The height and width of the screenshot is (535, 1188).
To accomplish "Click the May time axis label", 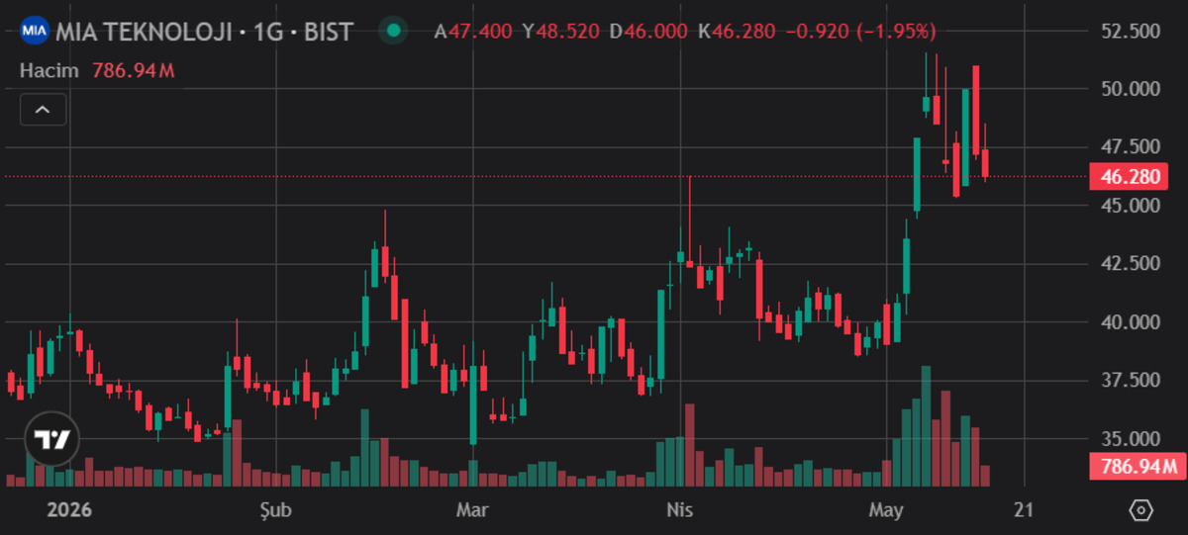I will point(885,510).
